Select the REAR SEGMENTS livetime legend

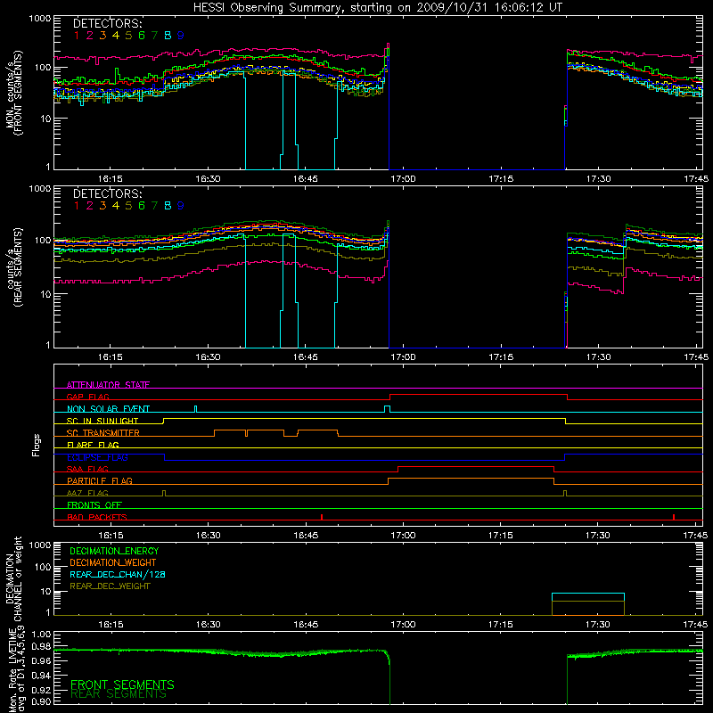(119, 694)
